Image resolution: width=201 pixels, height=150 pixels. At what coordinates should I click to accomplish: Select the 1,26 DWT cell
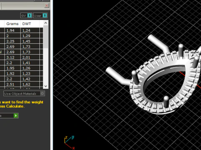[x=30, y=68]
